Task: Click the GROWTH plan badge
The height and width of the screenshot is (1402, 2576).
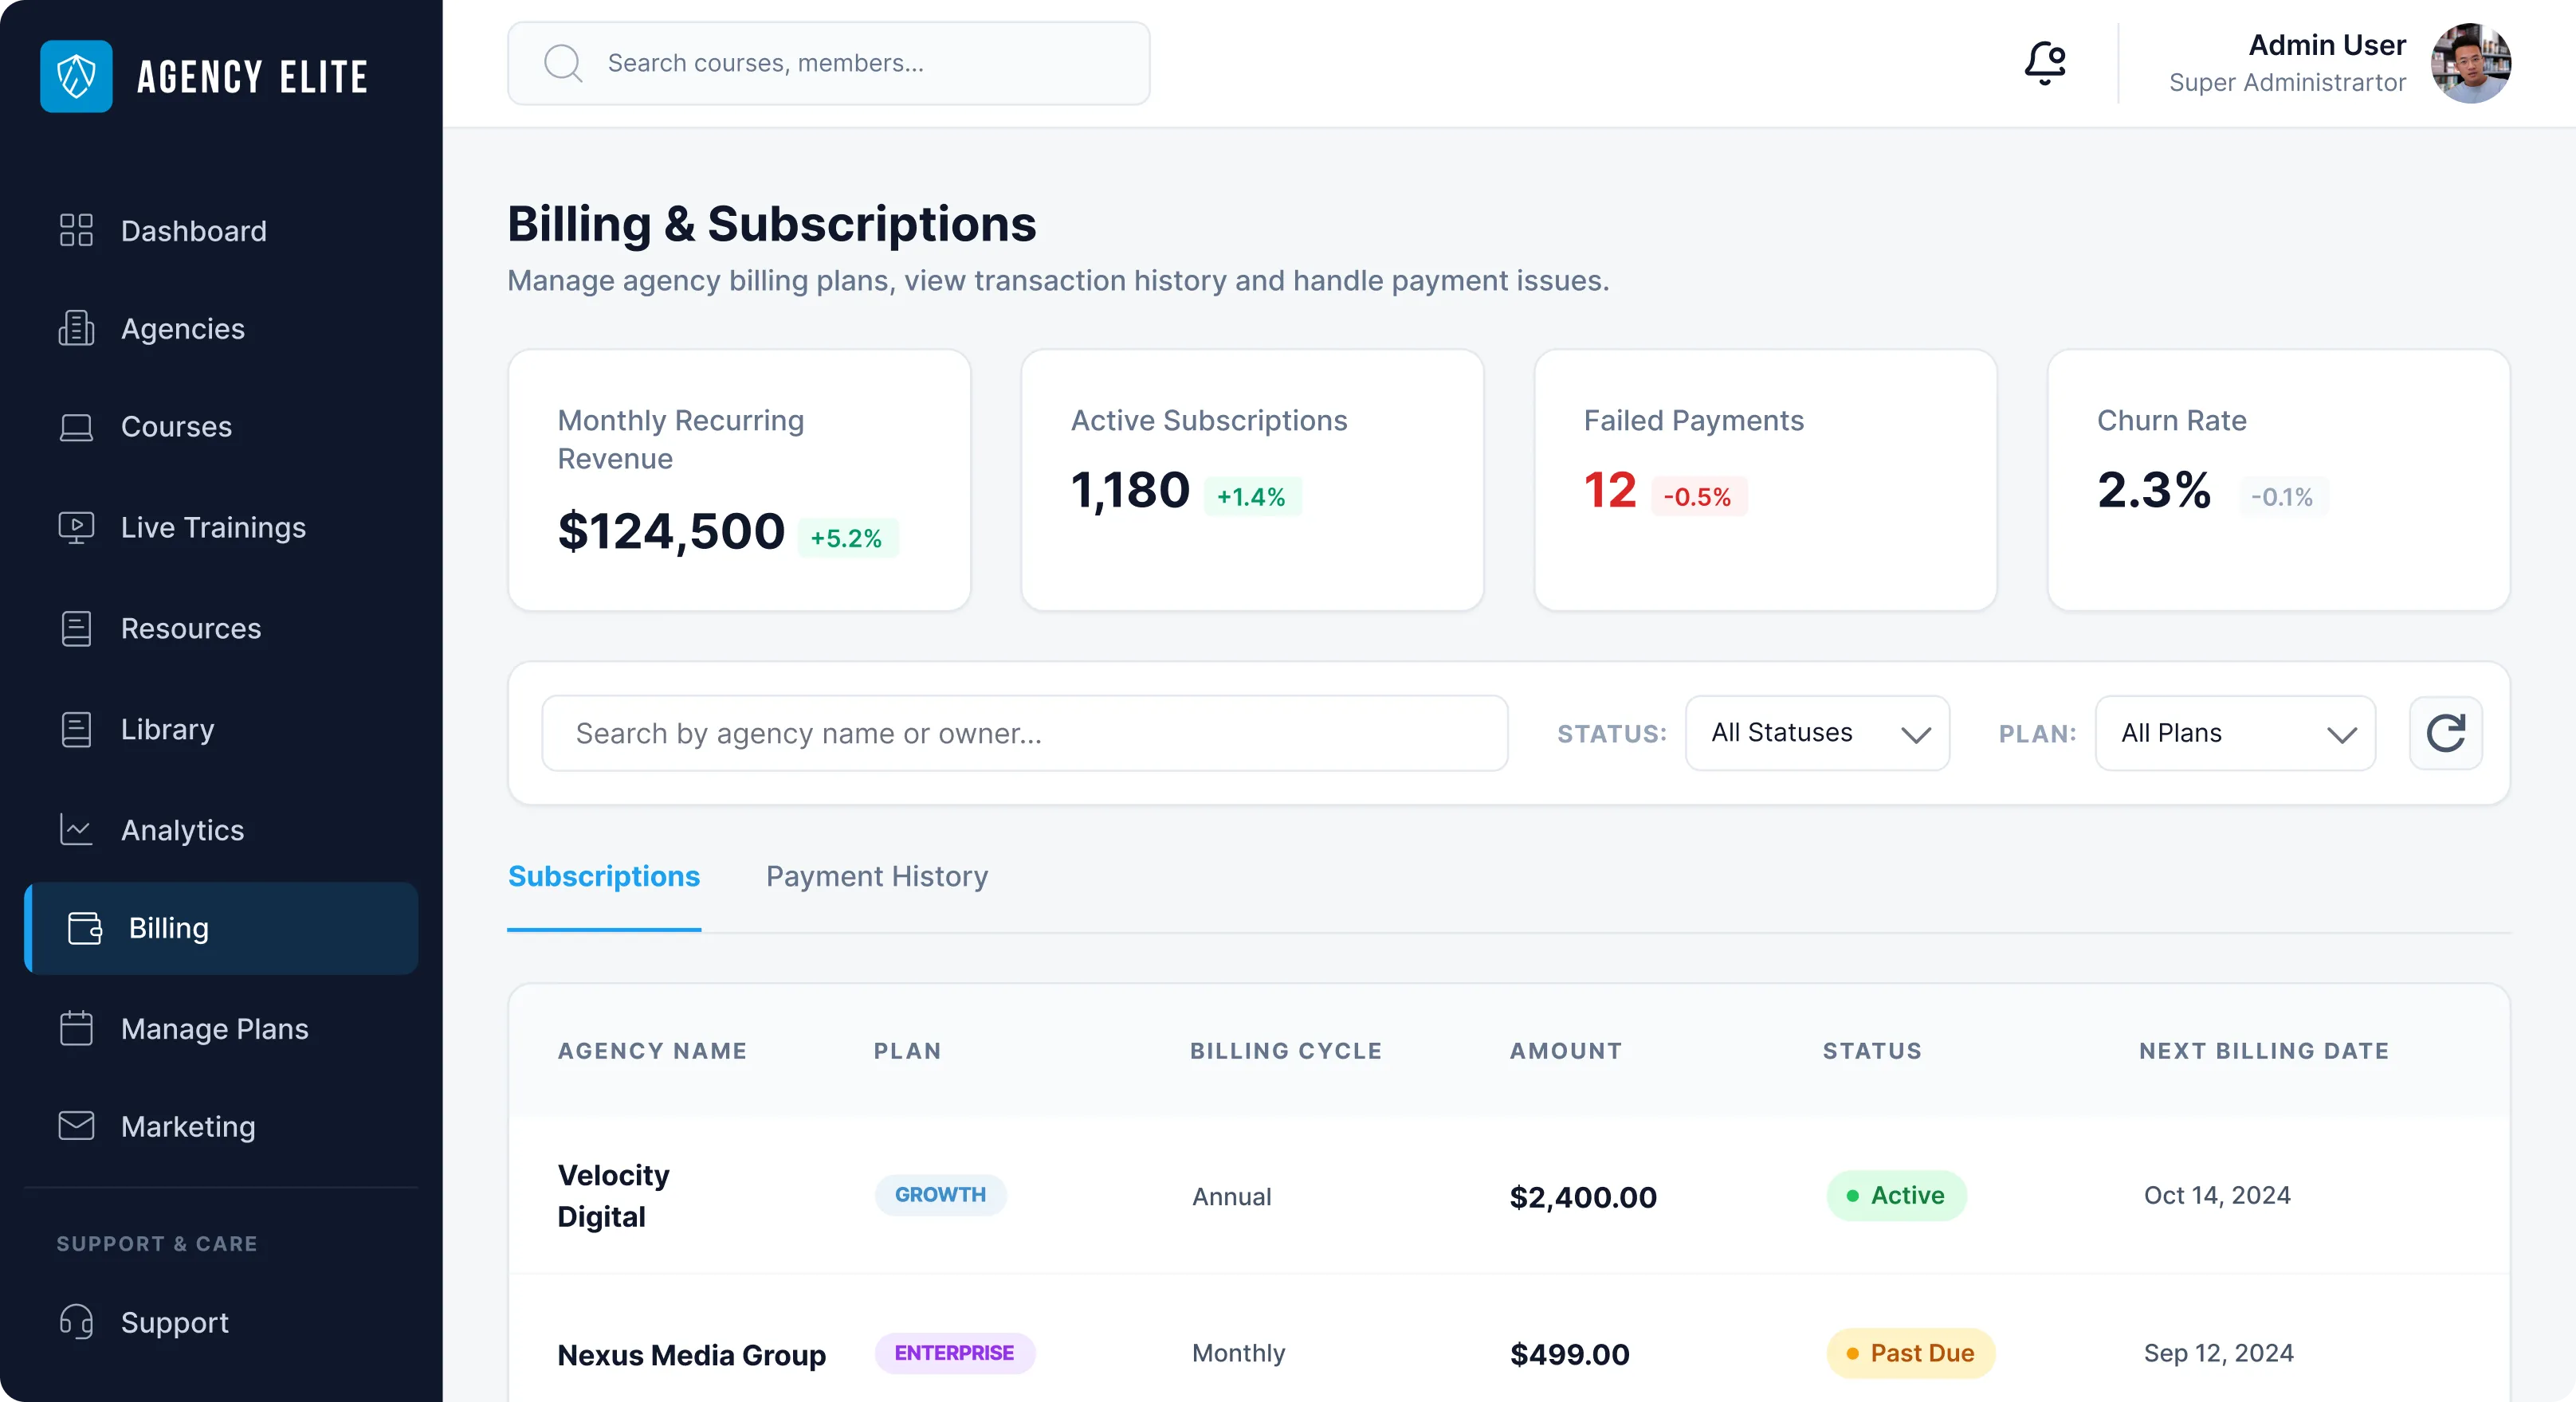Action: [940, 1194]
